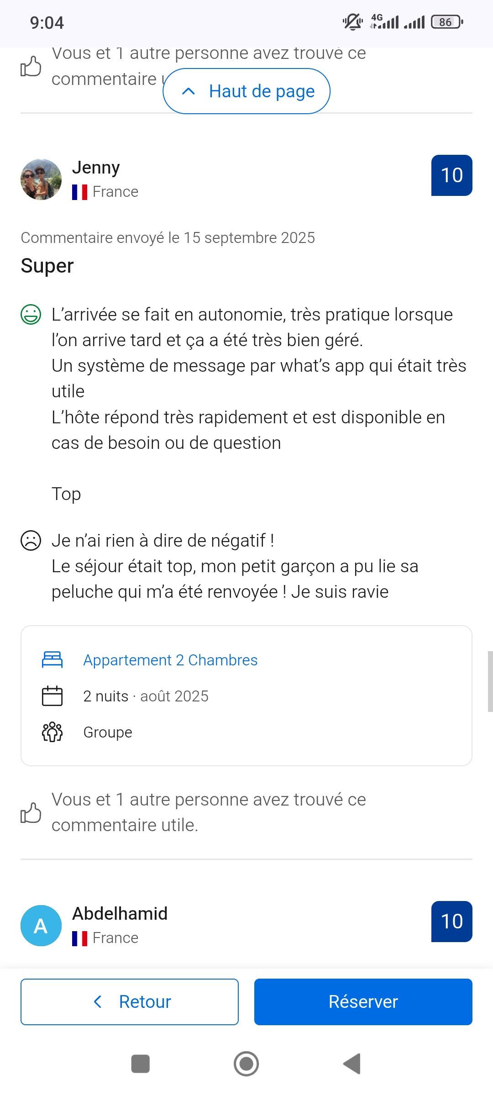This screenshot has width=493, height=1096.
Task: Open Jenny's profile photo
Action: (41, 179)
